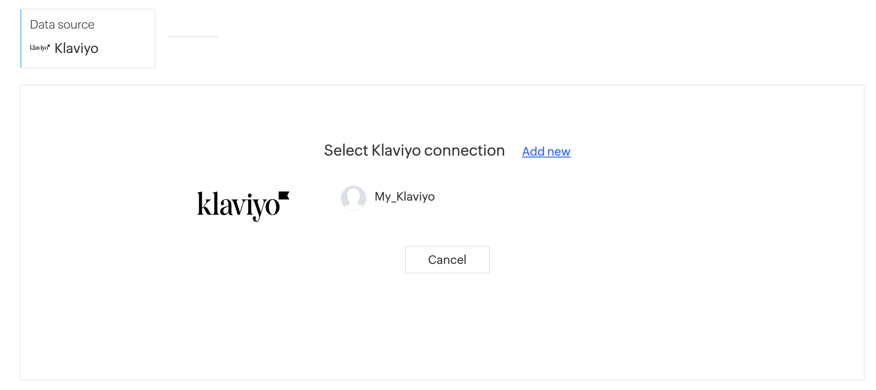The width and height of the screenshot is (876, 390).
Task: Click the Data source label
Action: tap(62, 24)
